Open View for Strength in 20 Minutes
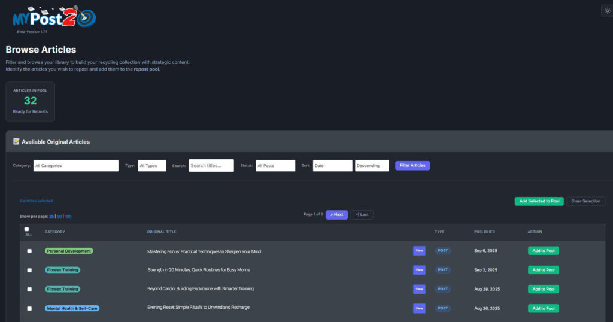This screenshot has width=613, height=322. pos(419,270)
